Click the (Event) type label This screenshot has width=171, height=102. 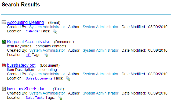(54, 22)
